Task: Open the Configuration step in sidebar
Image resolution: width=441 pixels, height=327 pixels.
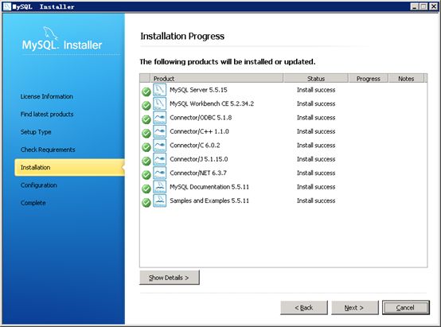Action: (x=38, y=185)
